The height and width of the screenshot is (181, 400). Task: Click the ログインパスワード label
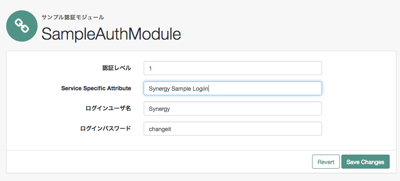click(x=105, y=129)
